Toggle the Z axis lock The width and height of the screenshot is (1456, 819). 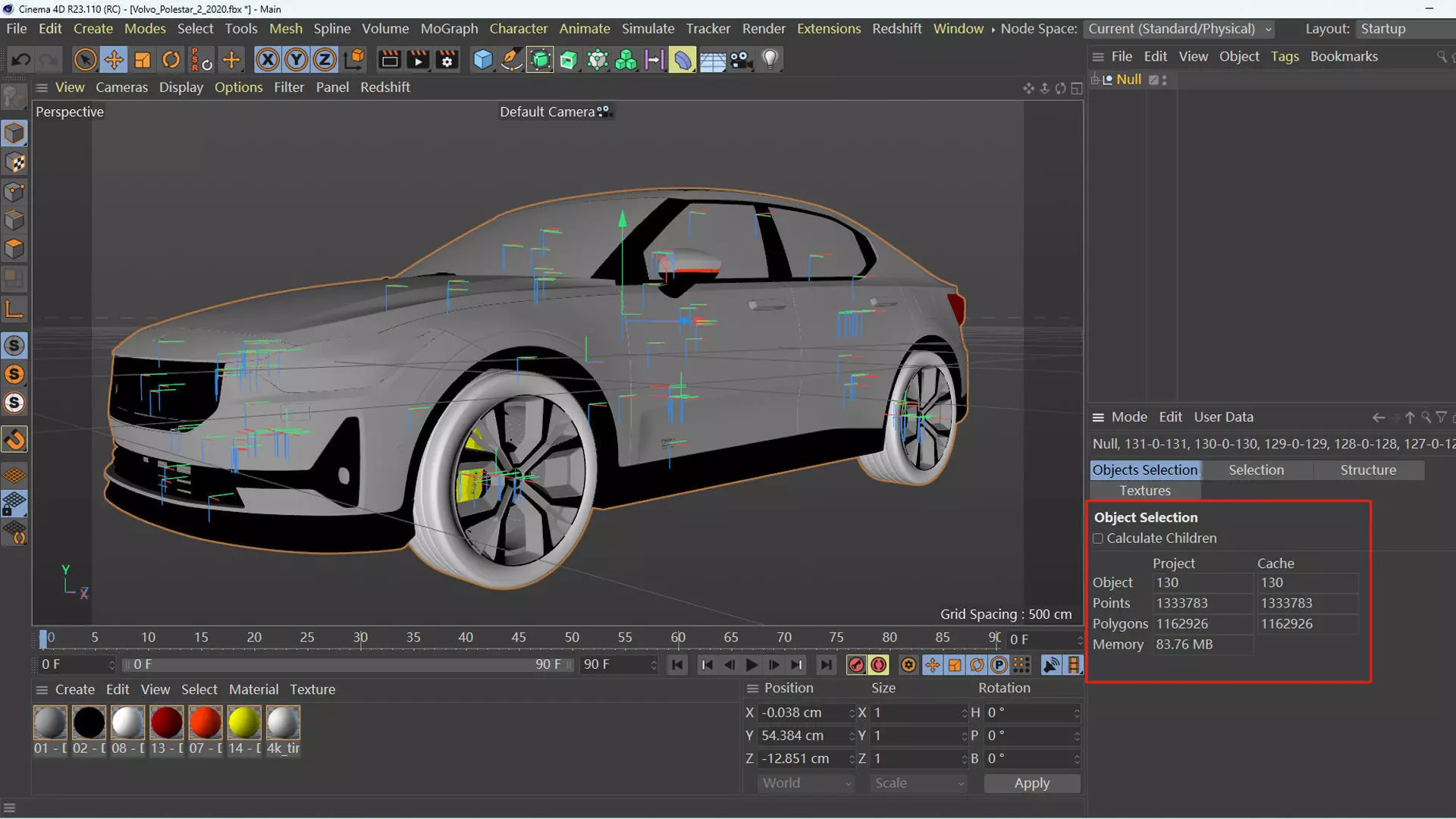tap(325, 59)
